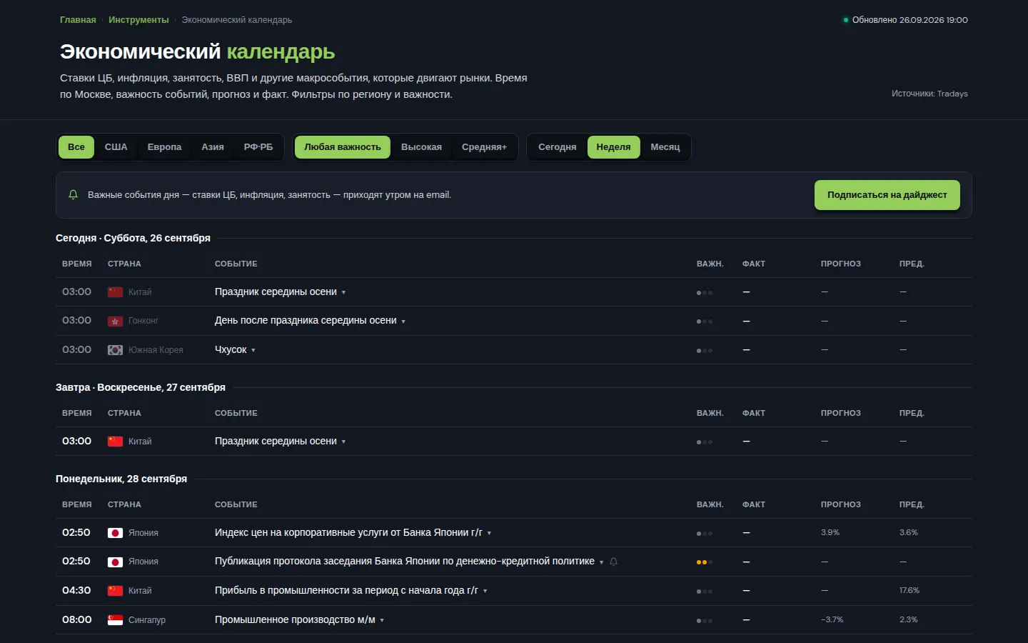Show only Высокая importance events
The image size is (1028, 643).
[x=421, y=147]
